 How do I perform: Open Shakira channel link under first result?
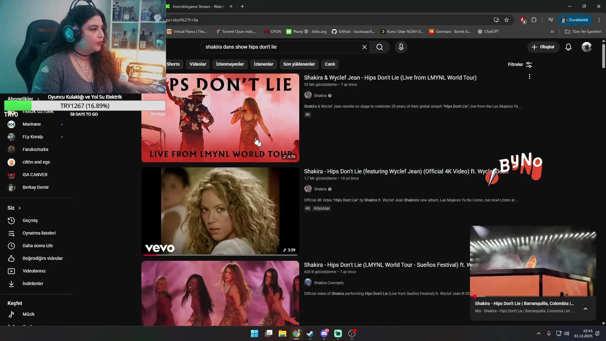pos(321,96)
